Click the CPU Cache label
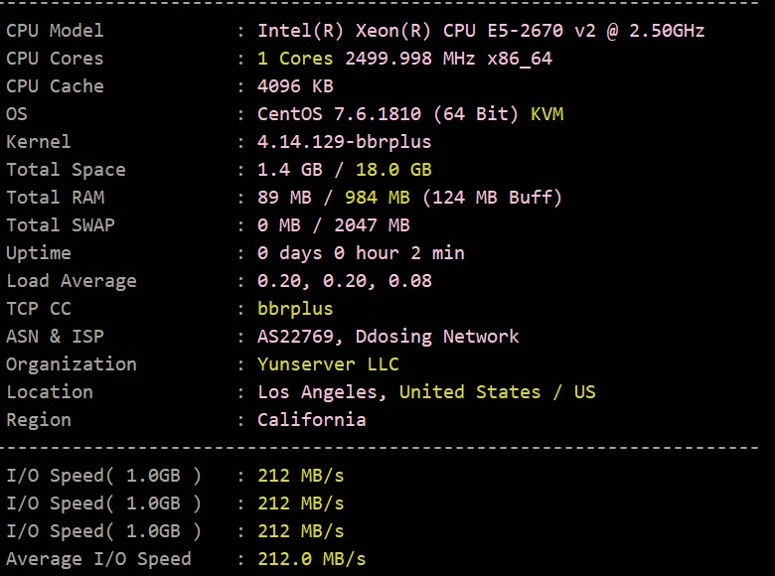775x576 pixels. [x=55, y=86]
